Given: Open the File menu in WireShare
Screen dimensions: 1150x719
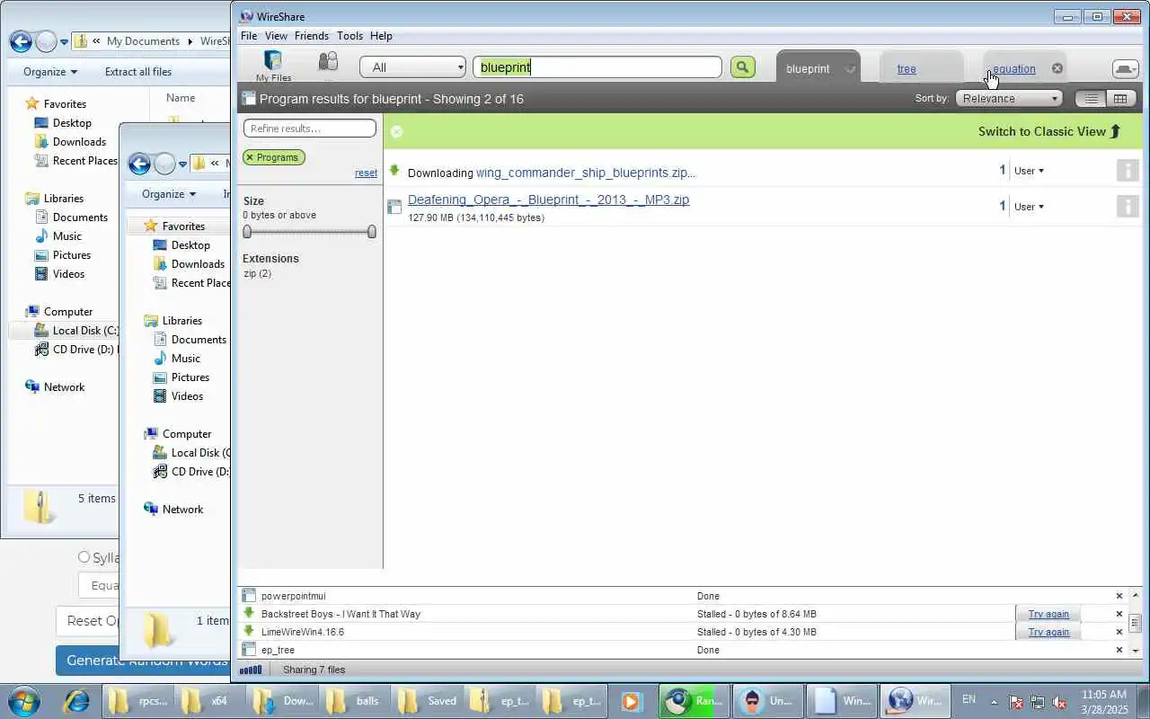Looking at the screenshot, I should tap(249, 36).
